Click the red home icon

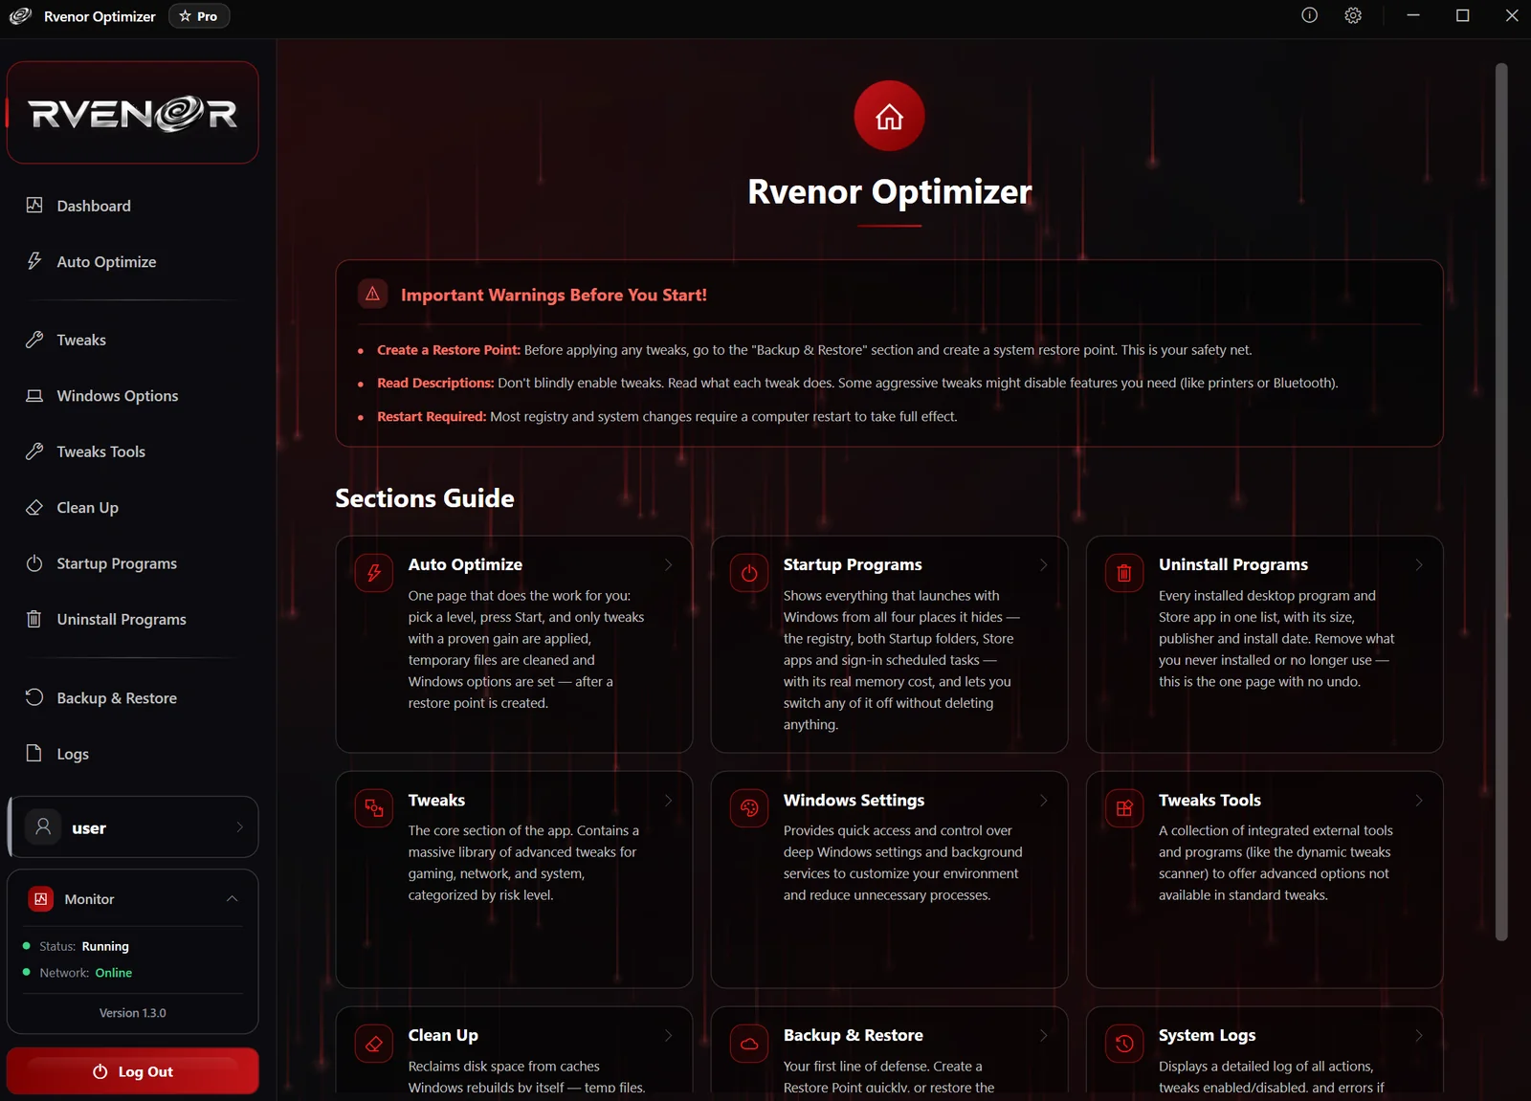889,116
